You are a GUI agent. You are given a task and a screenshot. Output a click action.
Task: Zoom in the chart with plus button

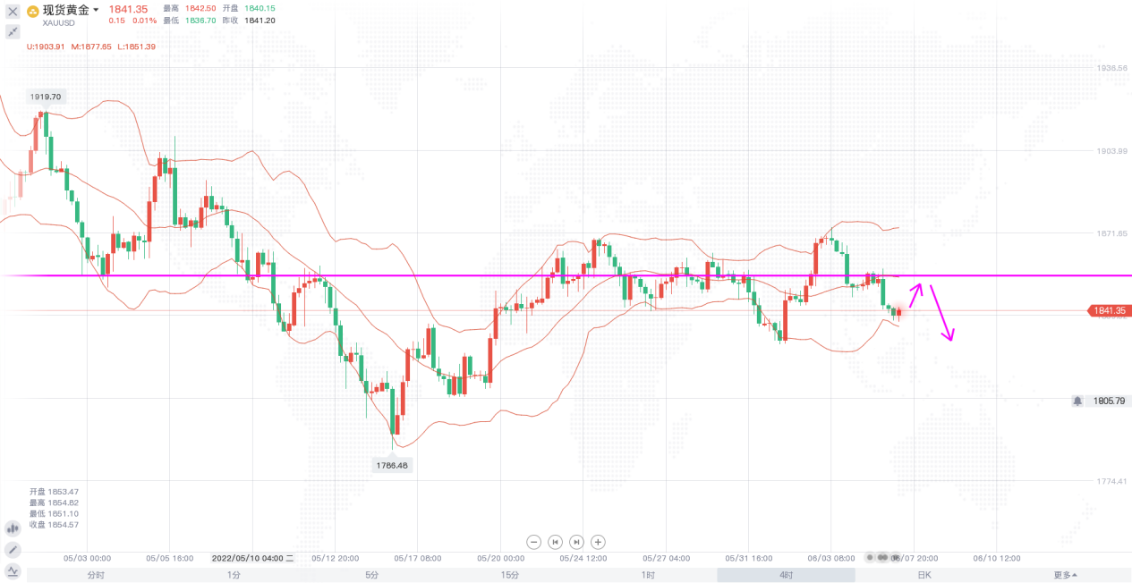[x=598, y=541]
